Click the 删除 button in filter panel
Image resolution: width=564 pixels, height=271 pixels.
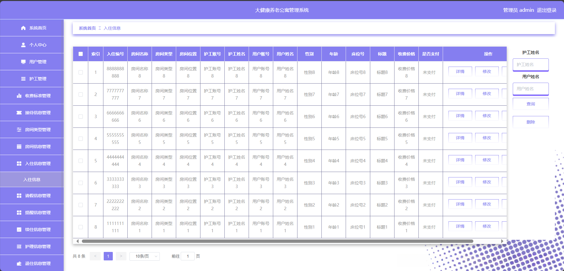[x=531, y=122]
